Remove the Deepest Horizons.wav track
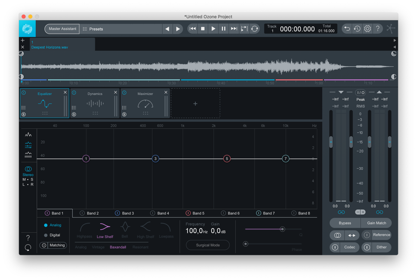417x280 pixels. pos(22,47)
